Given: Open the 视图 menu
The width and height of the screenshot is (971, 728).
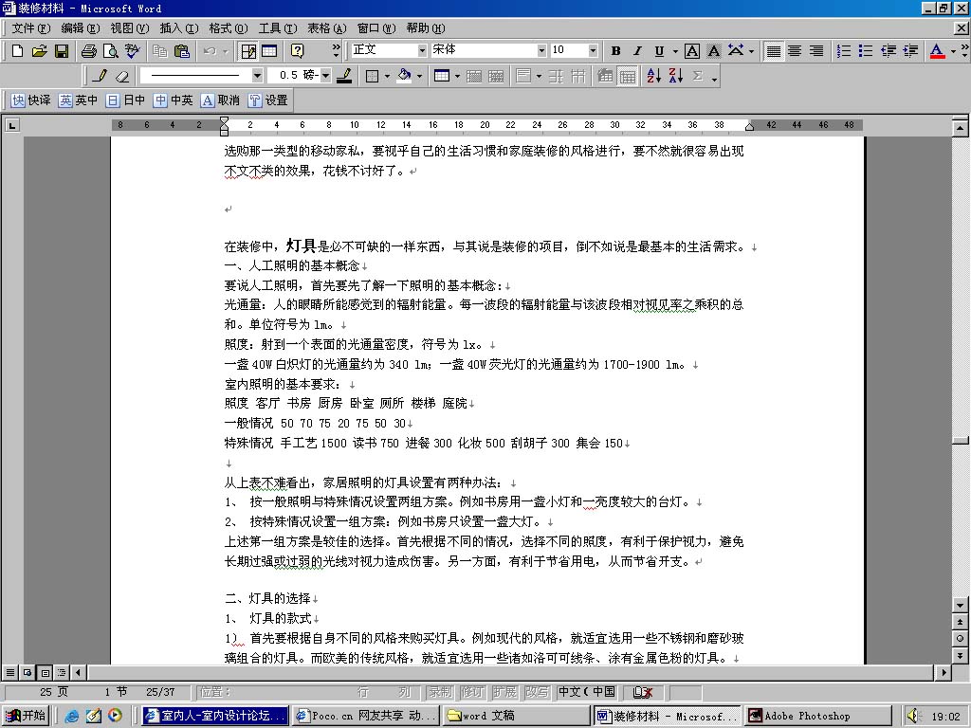Looking at the screenshot, I should [x=129, y=27].
